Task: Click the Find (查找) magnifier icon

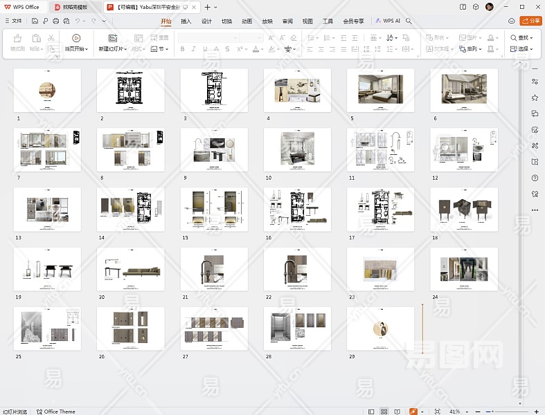Action: [x=514, y=37]
